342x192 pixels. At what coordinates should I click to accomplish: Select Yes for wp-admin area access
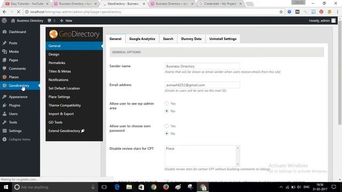pyautogui.click(x=167, y=103)
